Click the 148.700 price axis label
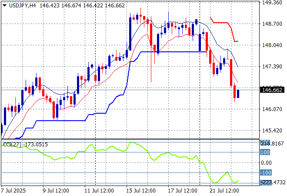Viewport: 287px width, 196px height. [272, 24]
